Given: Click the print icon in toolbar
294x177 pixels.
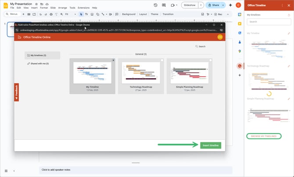Looking at the screenshot, I should pos(51,14).
